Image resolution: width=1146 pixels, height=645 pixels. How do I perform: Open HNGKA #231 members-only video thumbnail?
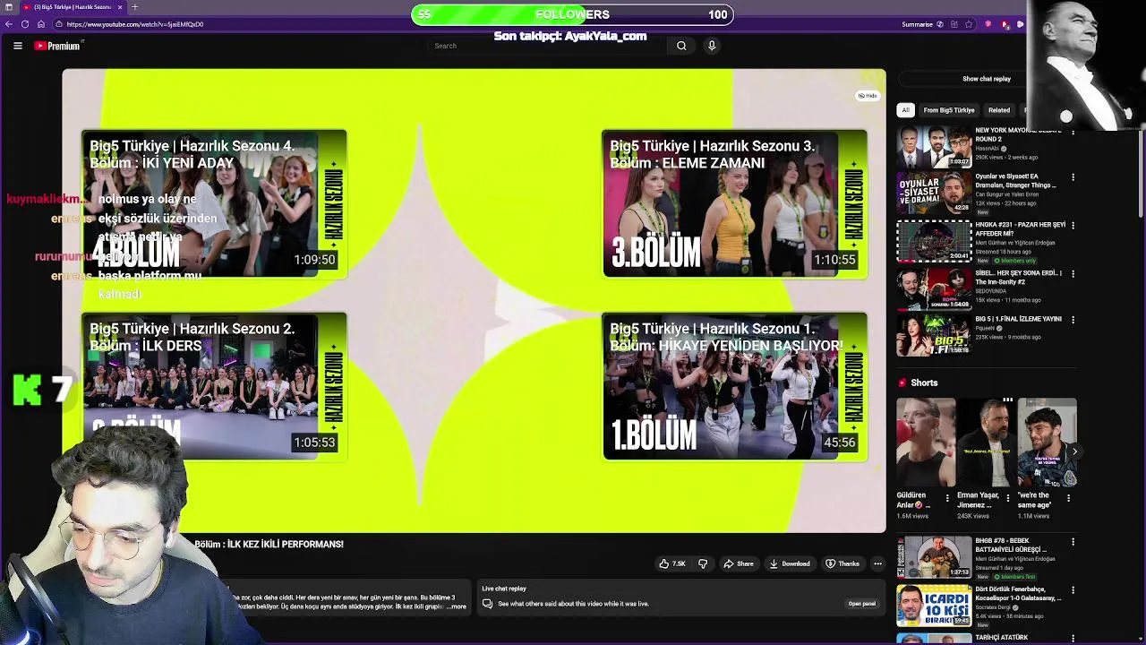(x=934, y=241)
